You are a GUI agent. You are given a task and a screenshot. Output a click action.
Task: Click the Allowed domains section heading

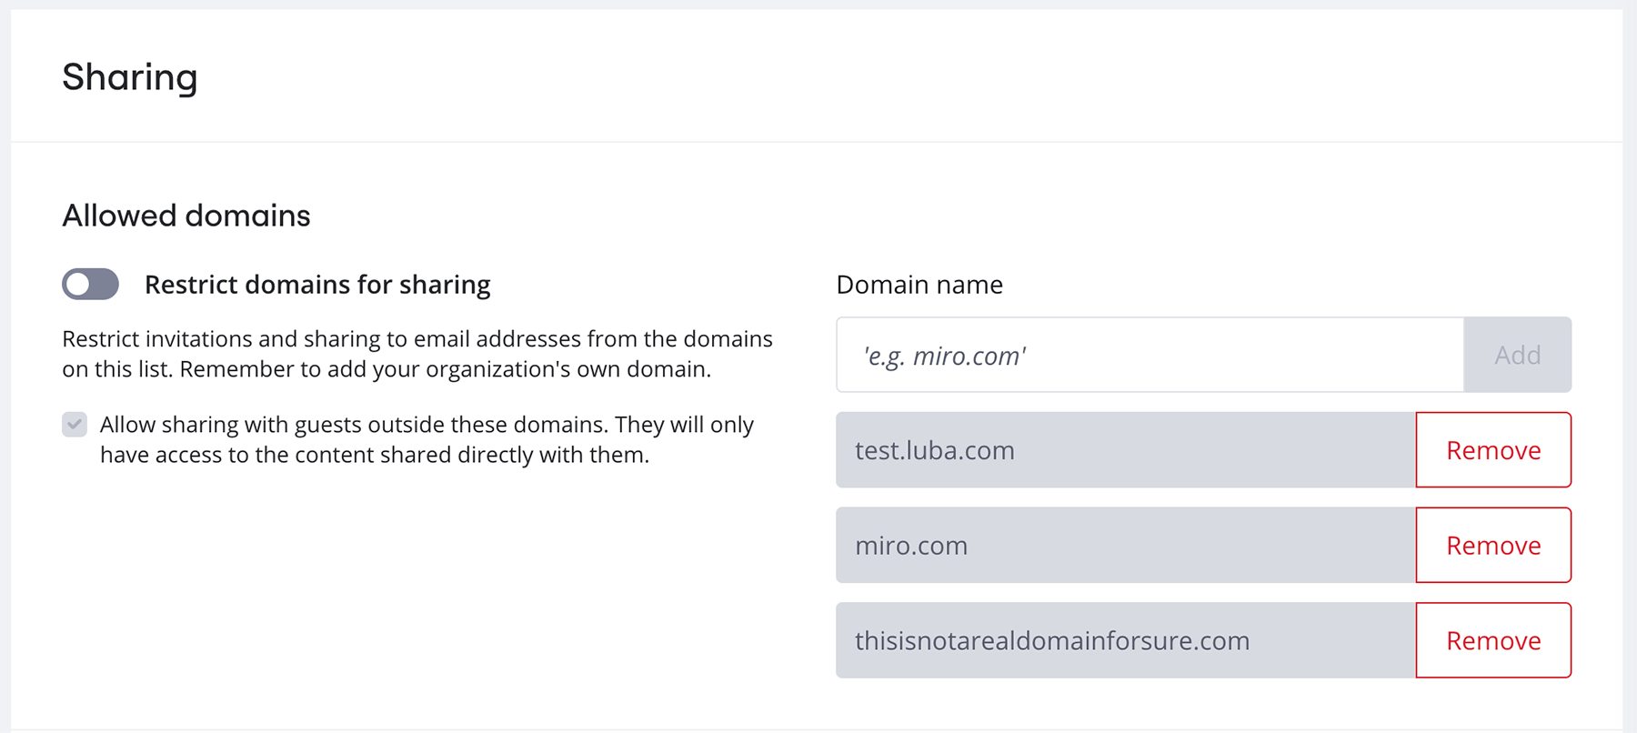[x=186, y=216]
